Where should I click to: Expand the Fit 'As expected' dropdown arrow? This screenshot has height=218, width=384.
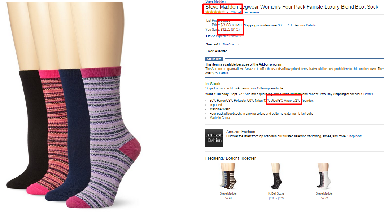click(241, 36)
